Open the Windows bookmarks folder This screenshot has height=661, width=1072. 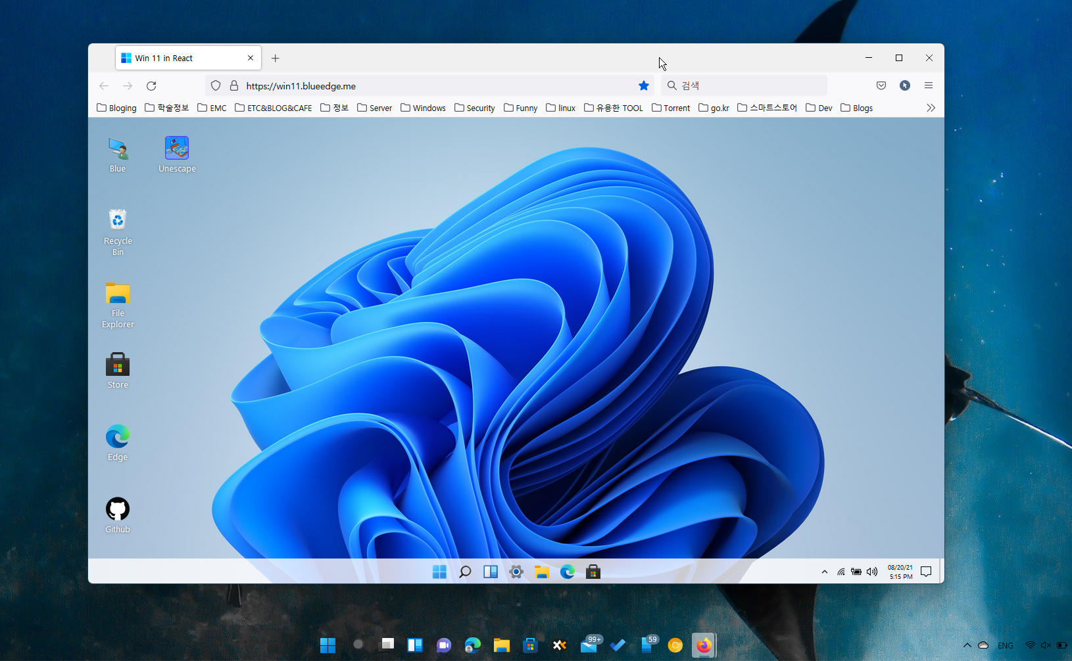(423, 108)
